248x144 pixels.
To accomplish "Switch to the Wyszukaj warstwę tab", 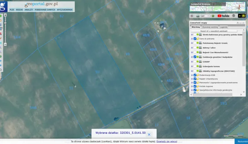I will pos(210,27).
